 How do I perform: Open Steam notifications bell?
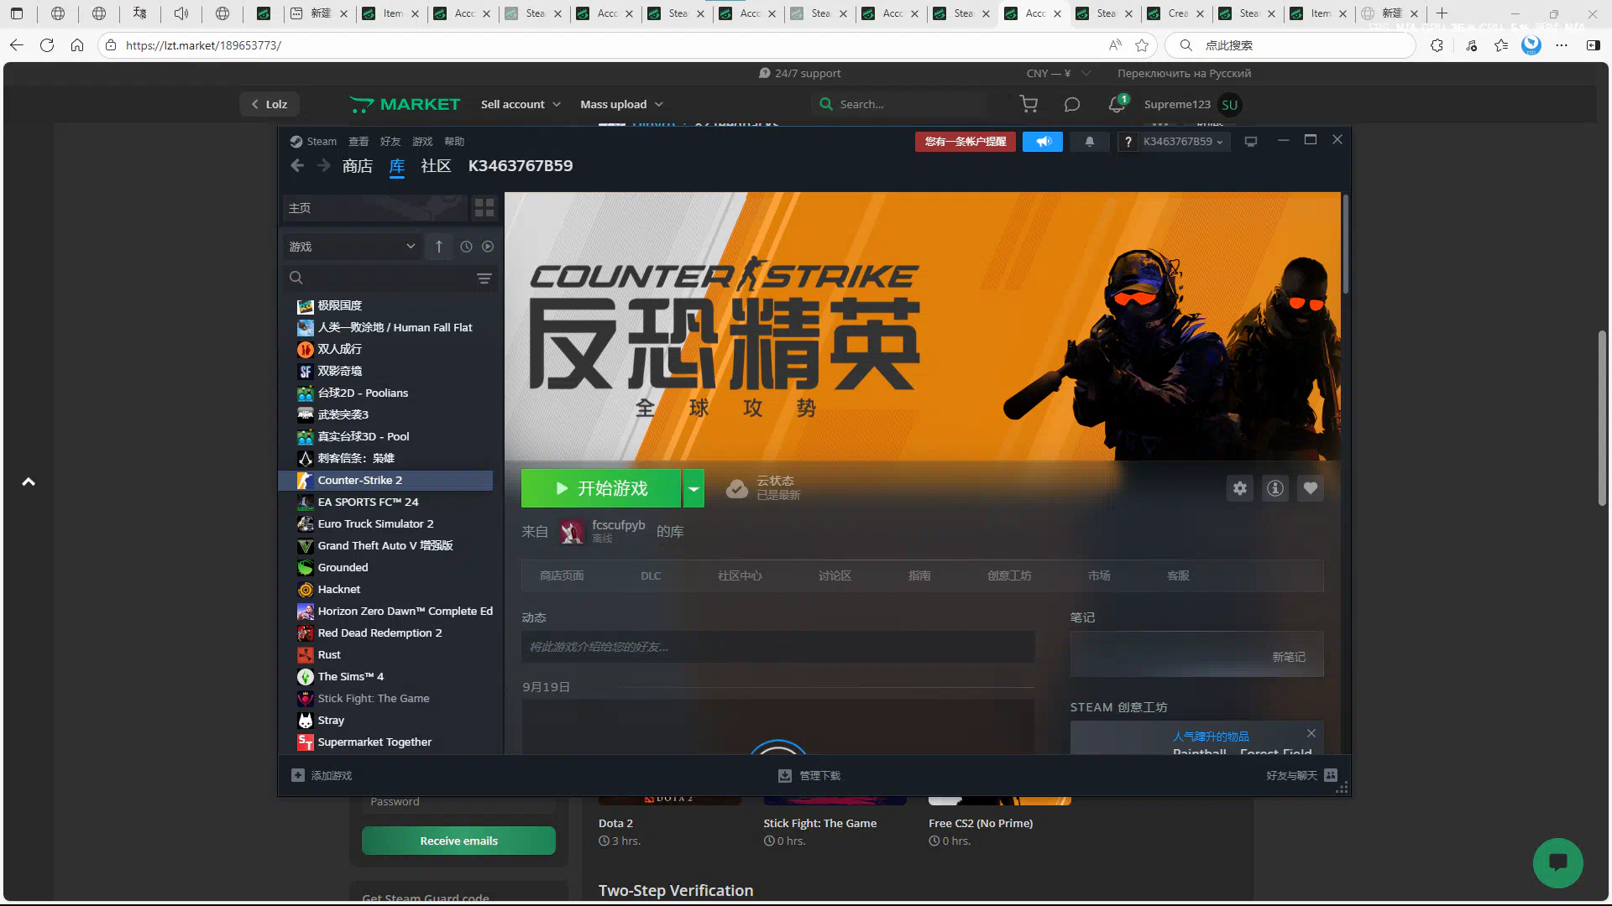pos(1090,142)
